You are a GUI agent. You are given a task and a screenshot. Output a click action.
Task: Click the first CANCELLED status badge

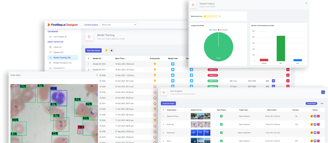coord(213,69)
